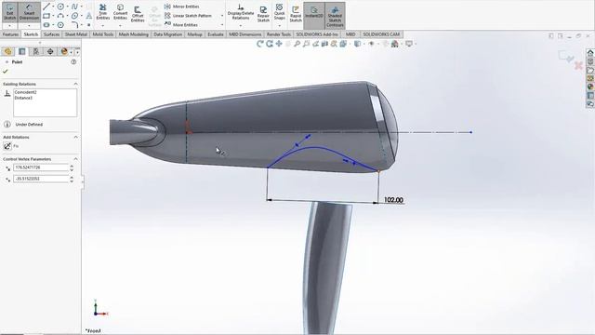Open the Quick Snaps dropdown arrow

279,25
